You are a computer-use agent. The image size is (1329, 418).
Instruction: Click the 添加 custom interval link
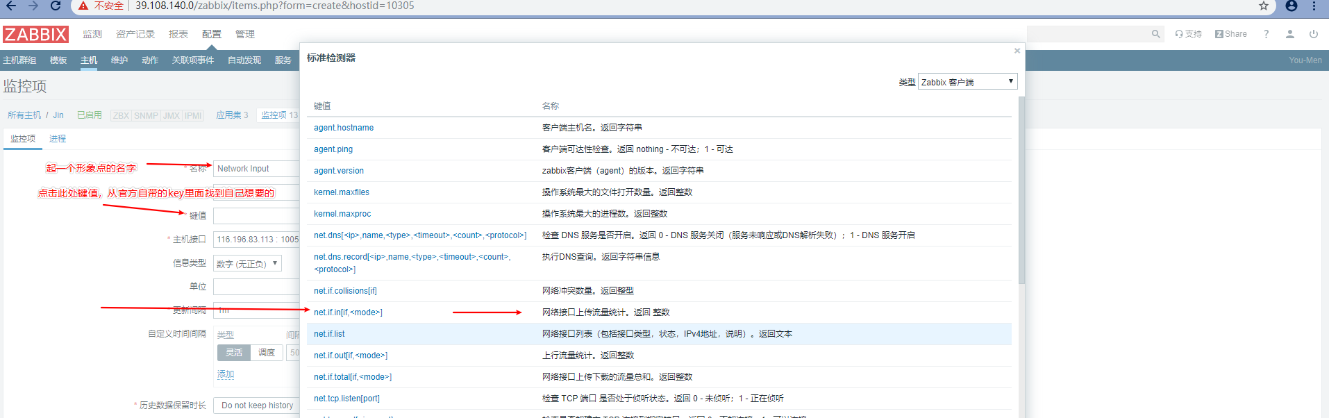(226, 374)
